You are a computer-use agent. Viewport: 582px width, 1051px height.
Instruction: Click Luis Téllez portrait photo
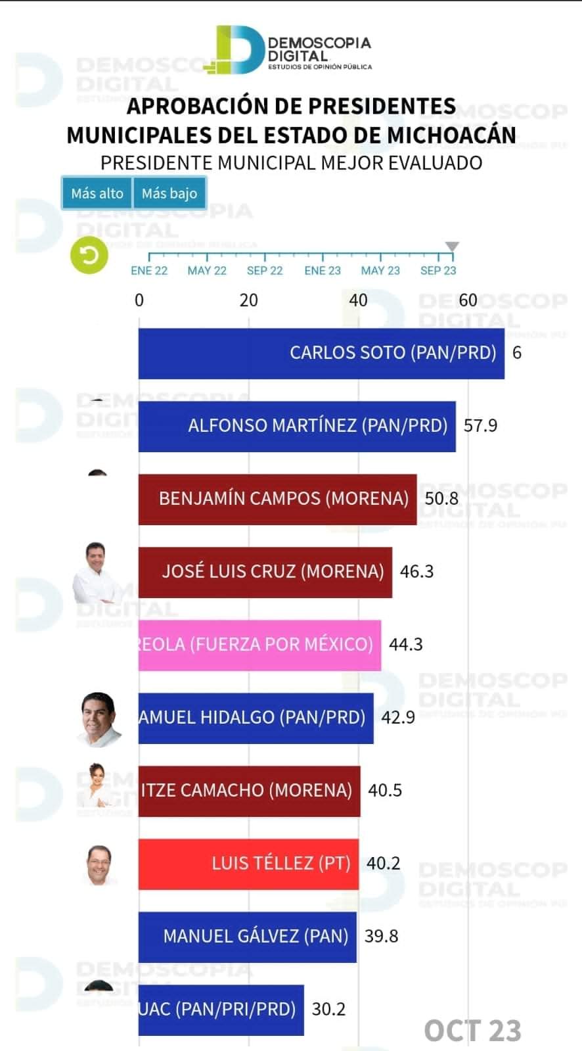(99, 865)
